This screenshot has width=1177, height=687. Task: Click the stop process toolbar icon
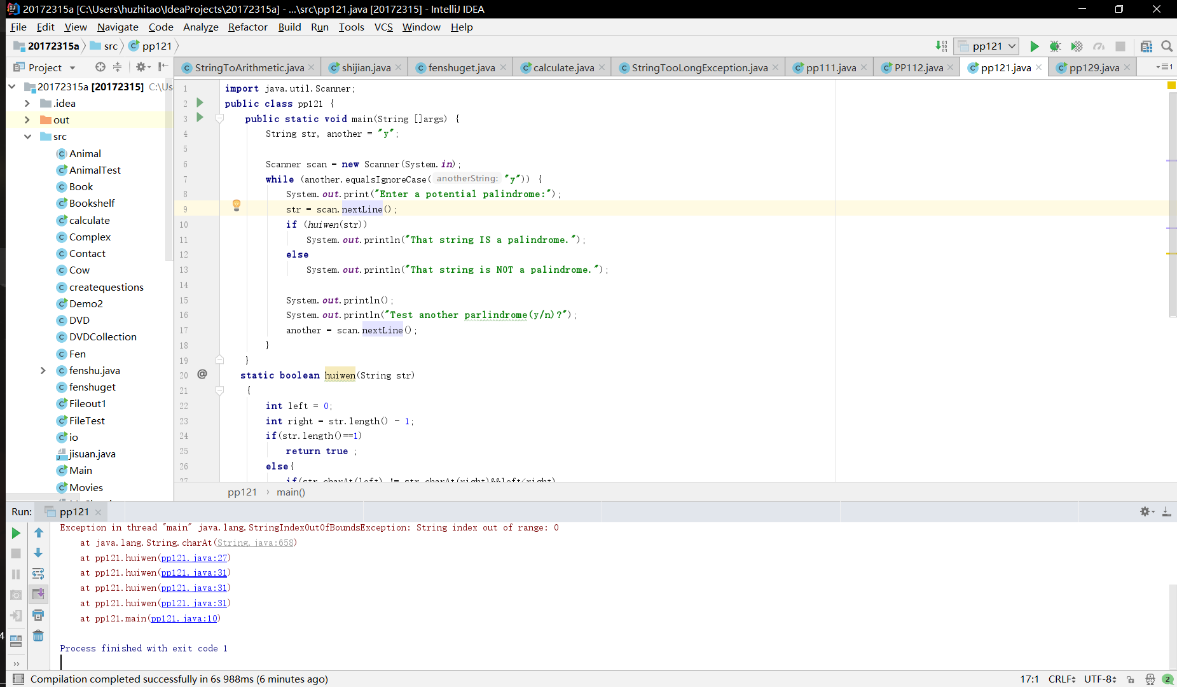1120,46
